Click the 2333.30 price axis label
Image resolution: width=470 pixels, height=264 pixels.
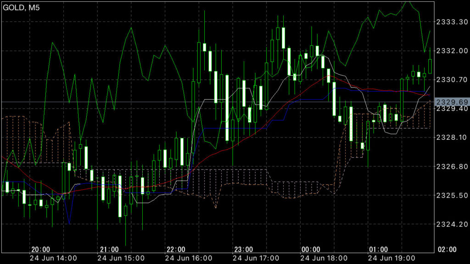coord(452,22)
